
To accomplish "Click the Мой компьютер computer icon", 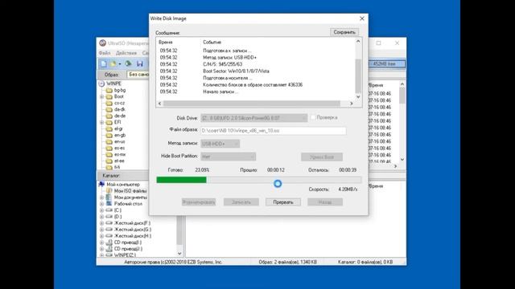I will pyautogui.click(x=101, y=185).
